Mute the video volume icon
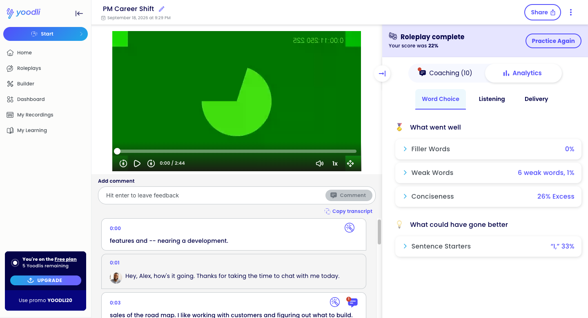 tap(320, 163)
